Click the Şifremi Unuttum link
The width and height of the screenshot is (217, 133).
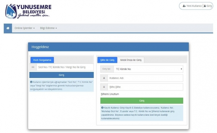click(x=110, y=94)
